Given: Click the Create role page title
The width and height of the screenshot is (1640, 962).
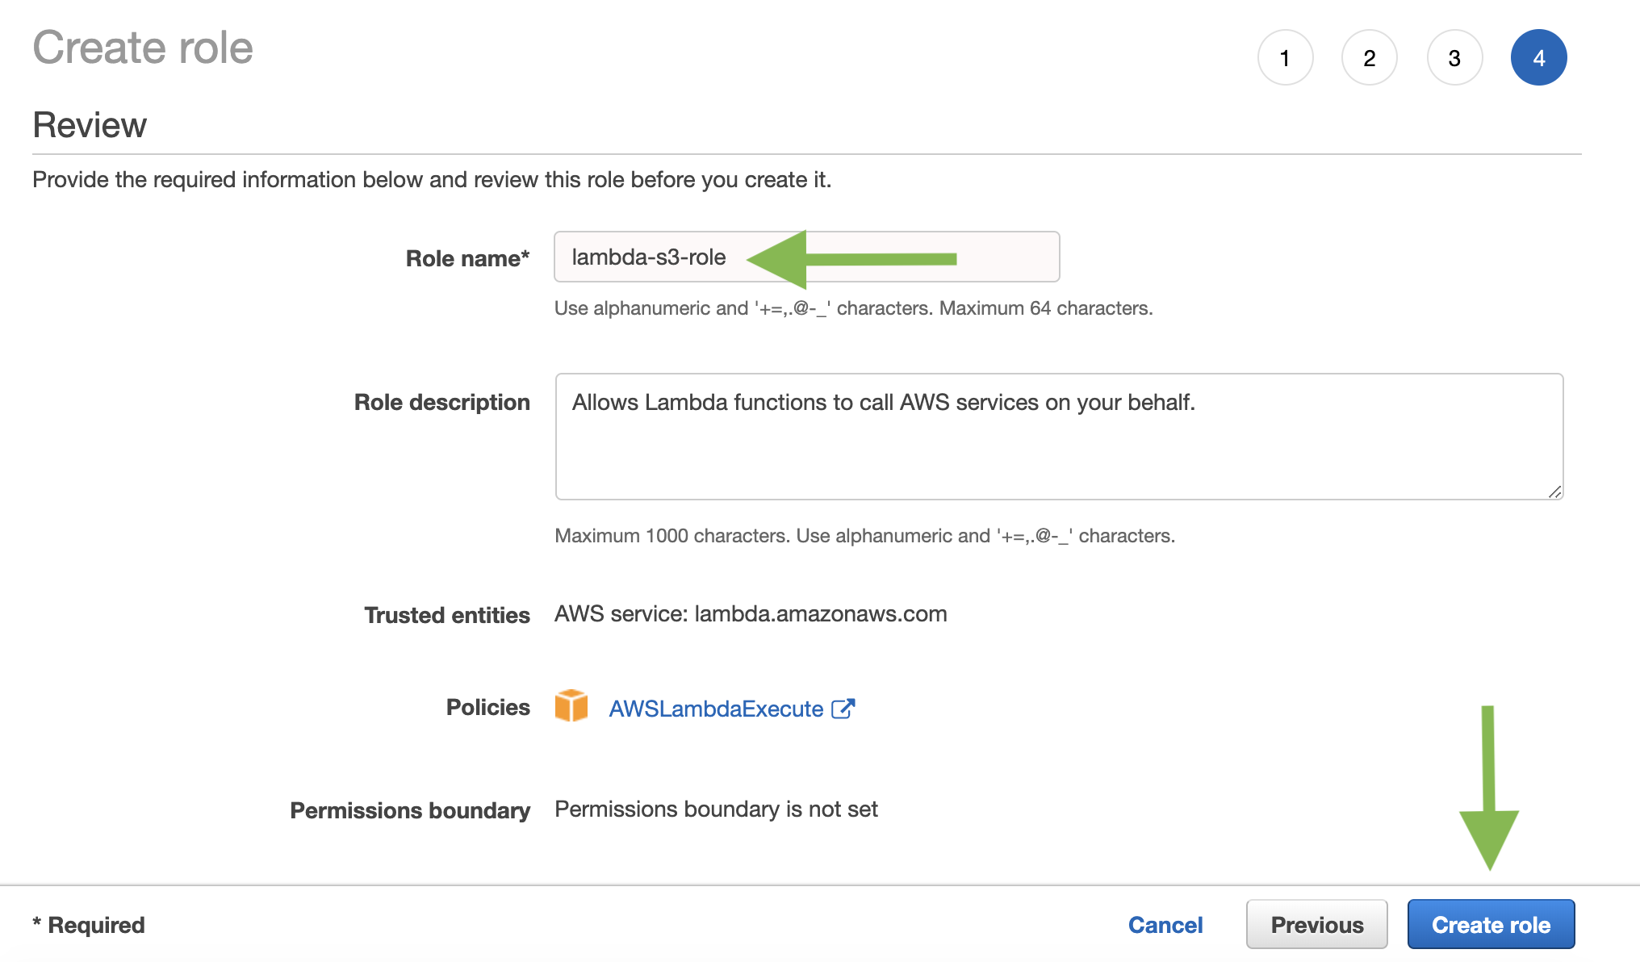Looking at the screenshot, I should (143, 48).
